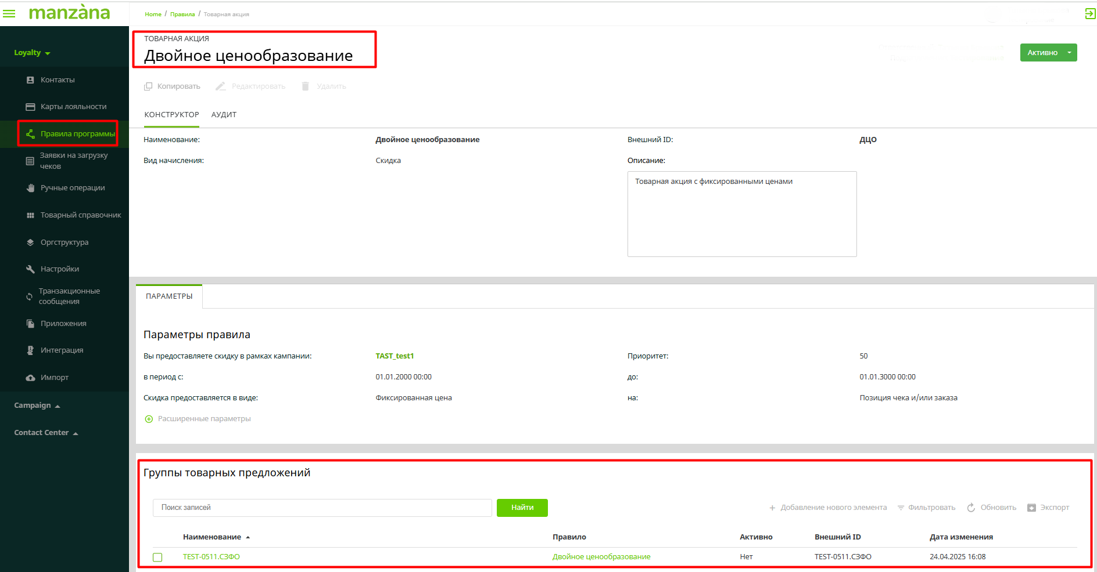
Task: Select the ПАРАМЕТРЫ tab
Action: coord(169,296)
